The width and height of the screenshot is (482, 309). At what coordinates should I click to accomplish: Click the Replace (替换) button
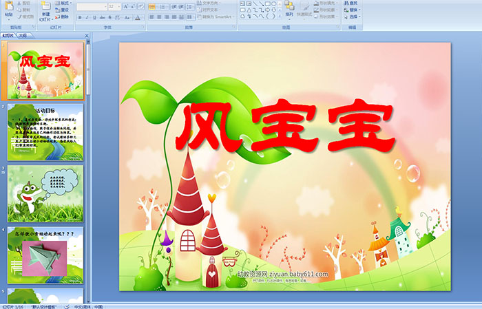pyautogui.click(x=353, y=10)
